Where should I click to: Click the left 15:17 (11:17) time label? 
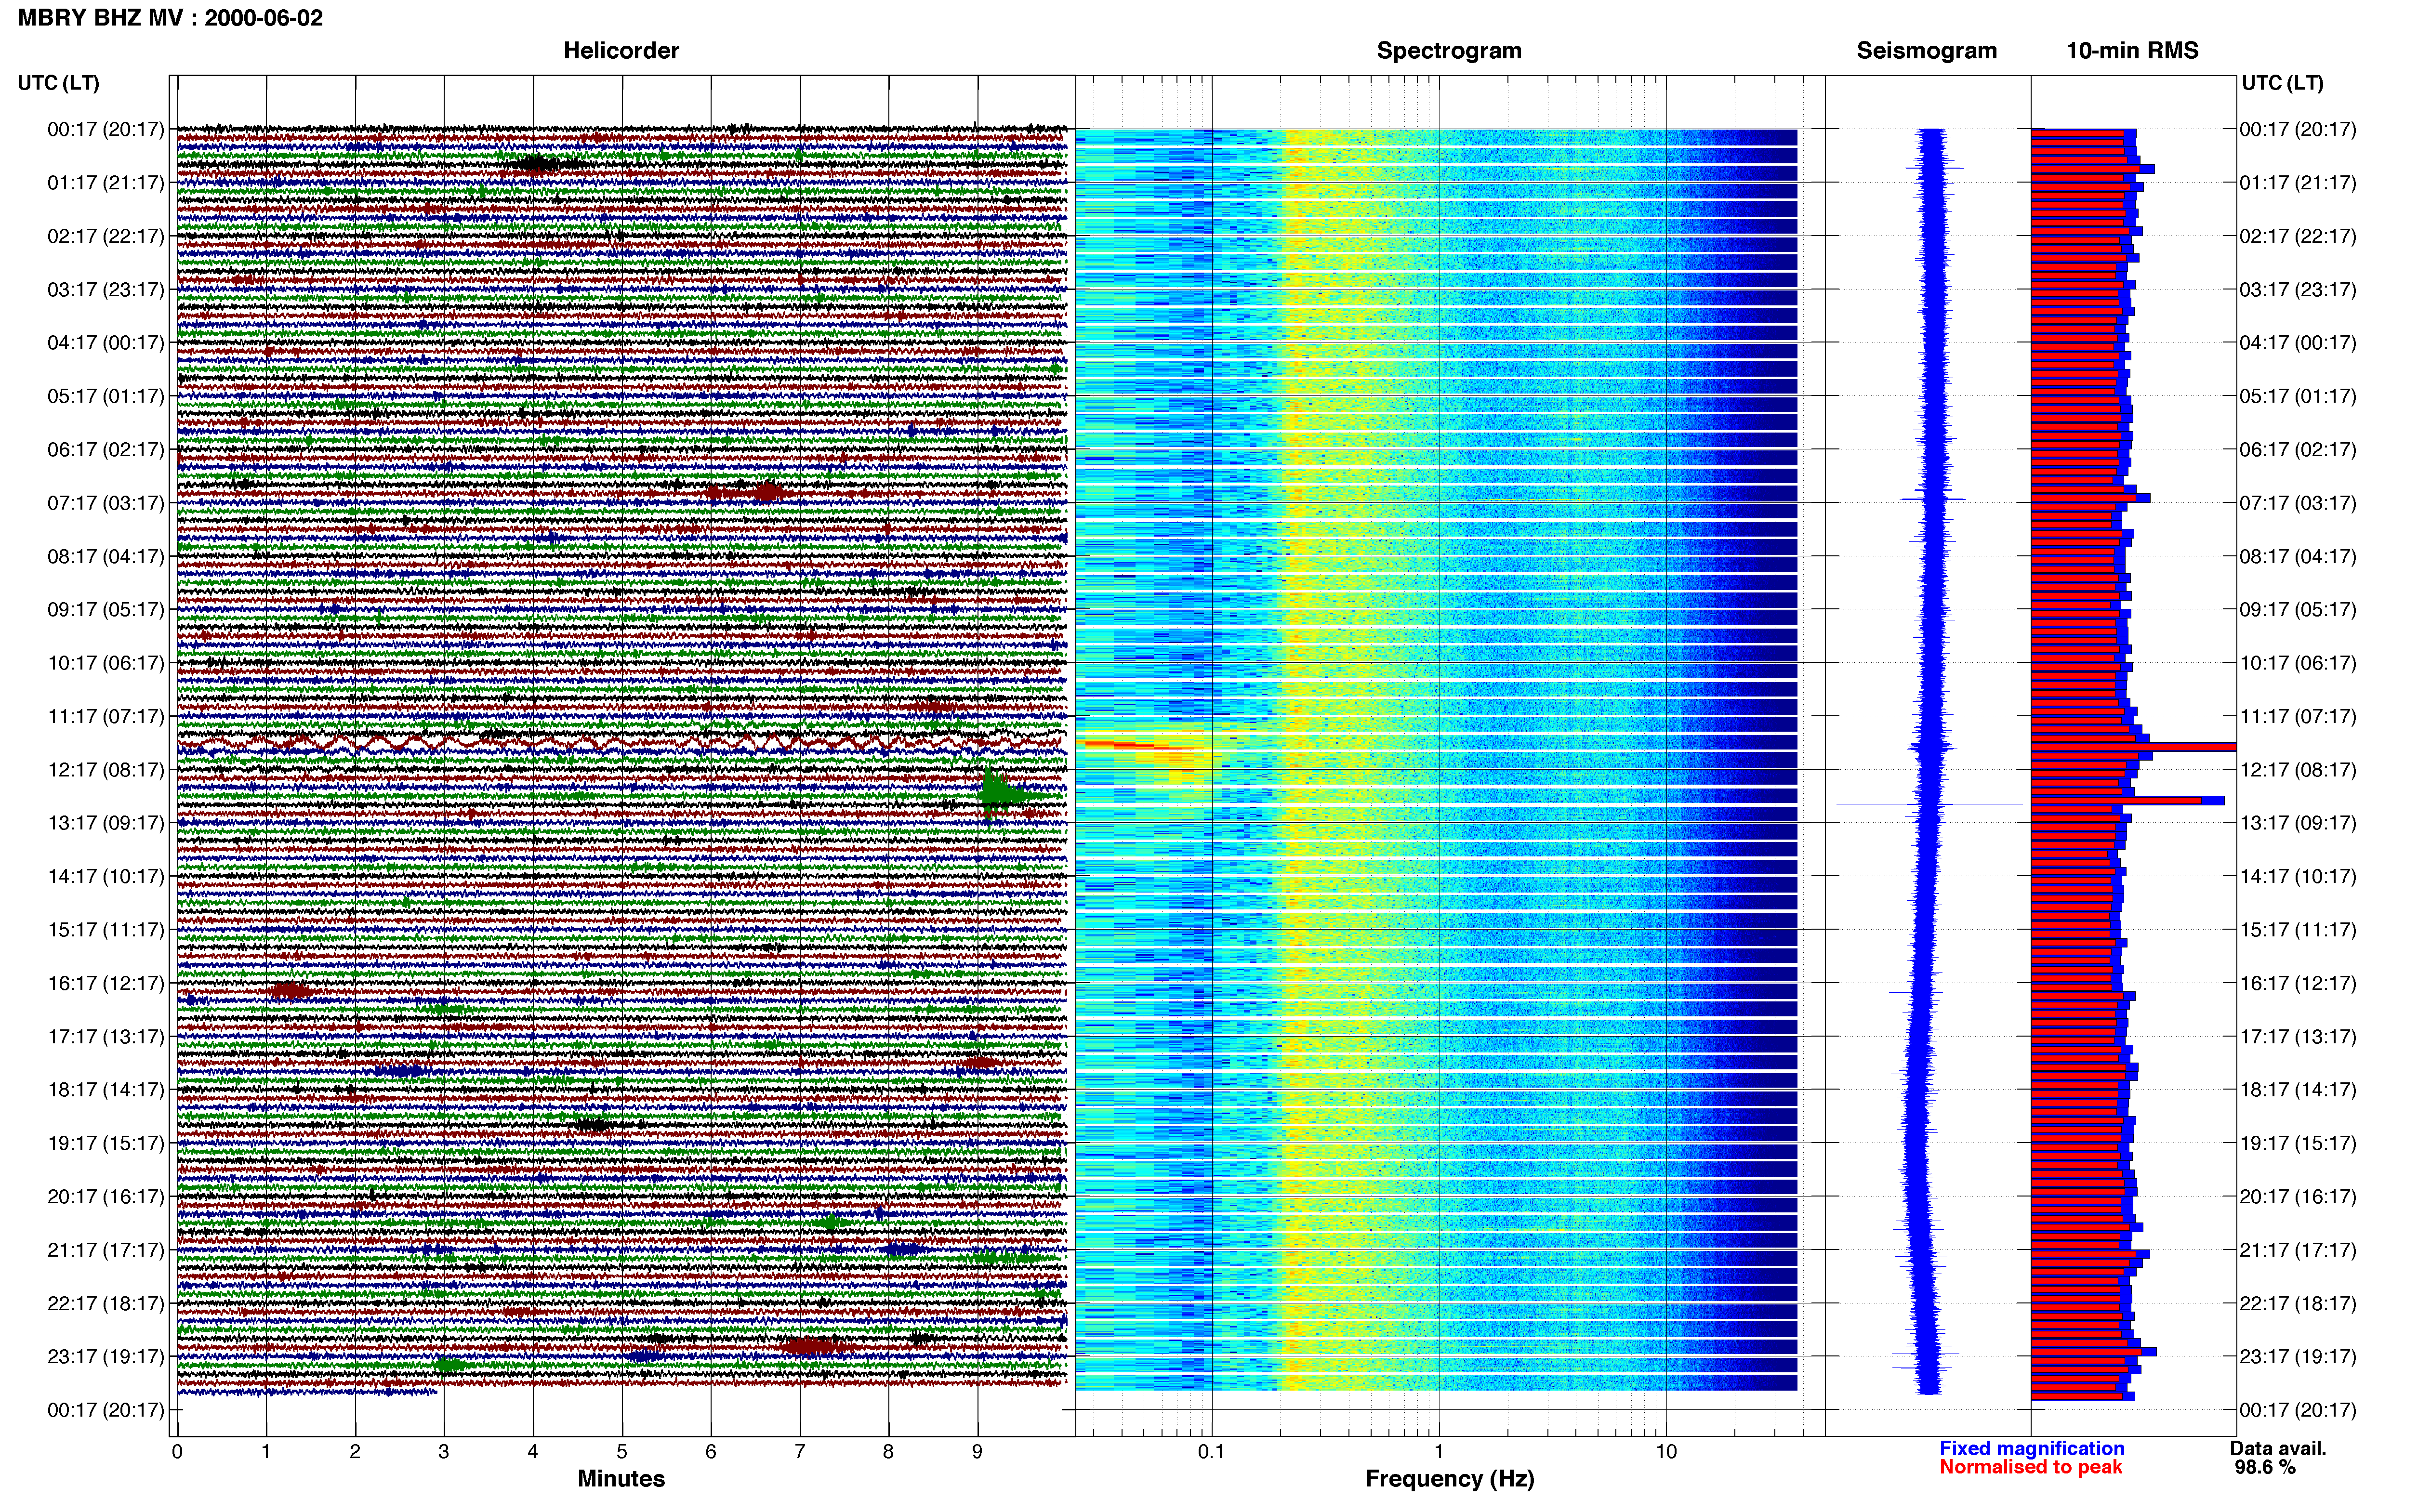pyautogui.click(x=106, y=930)
